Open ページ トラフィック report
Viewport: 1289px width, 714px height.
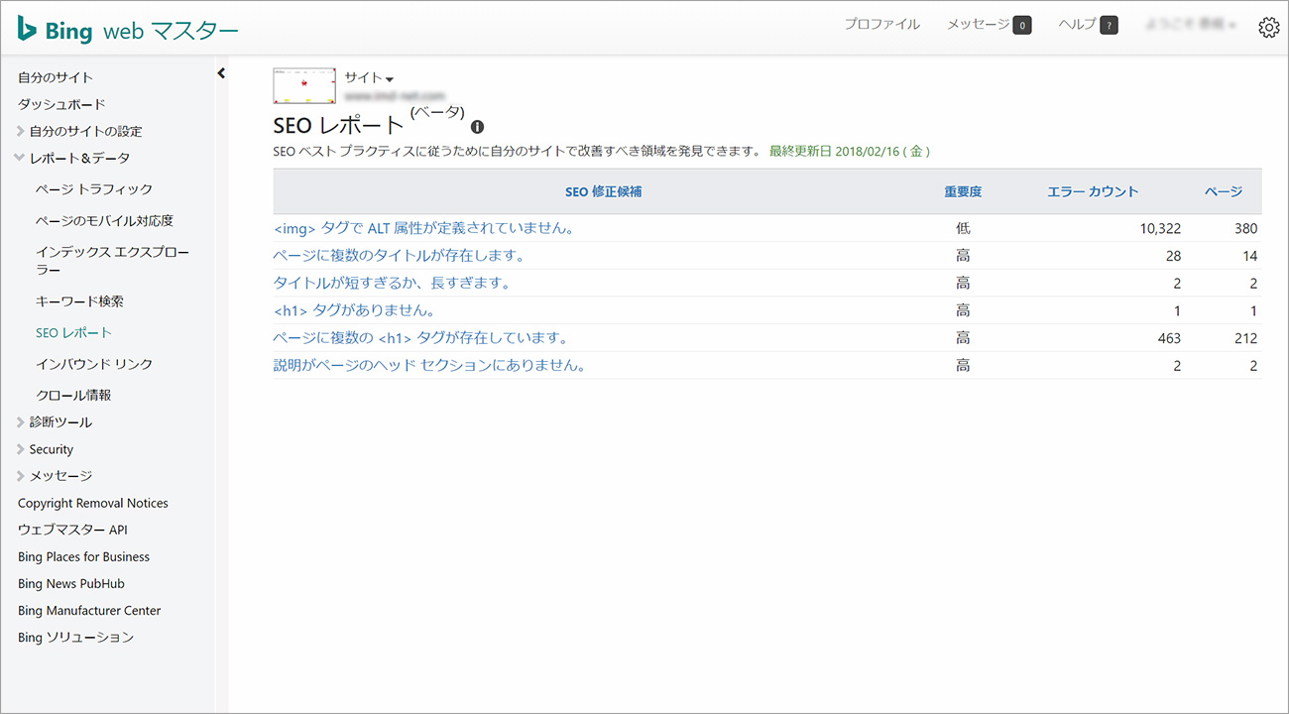[94, 189]
